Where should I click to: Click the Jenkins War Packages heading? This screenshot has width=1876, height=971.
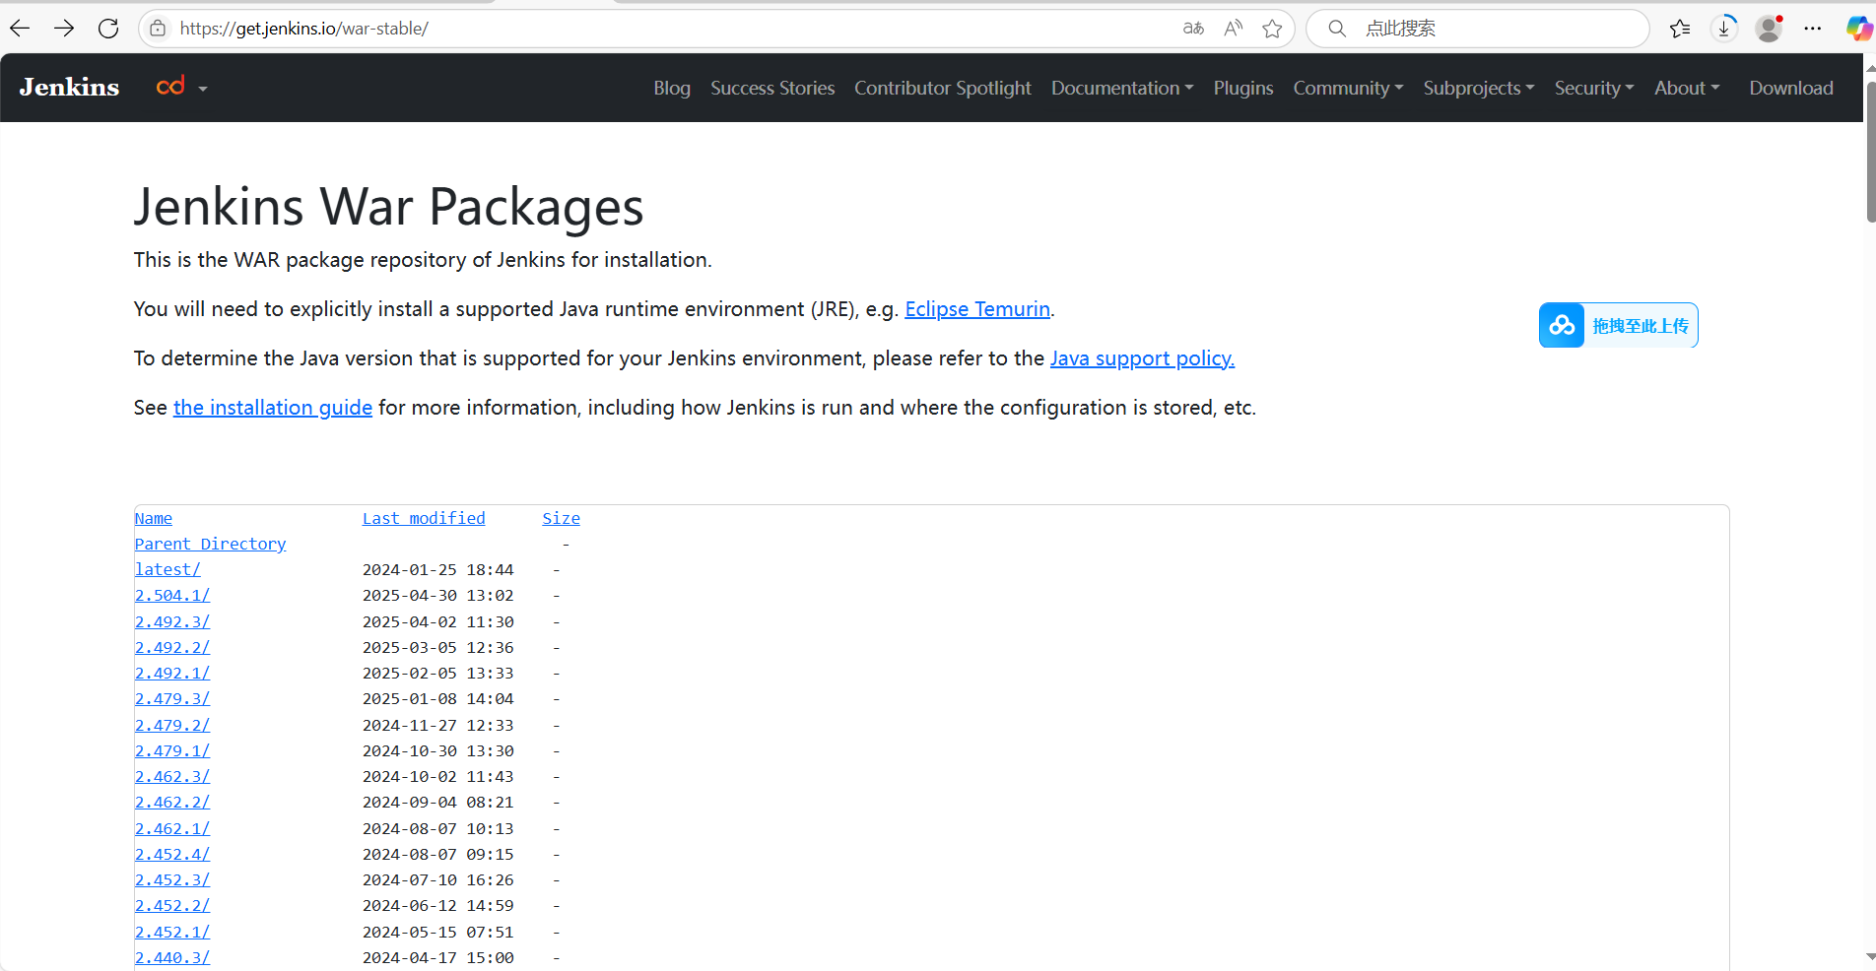(388, 207)
